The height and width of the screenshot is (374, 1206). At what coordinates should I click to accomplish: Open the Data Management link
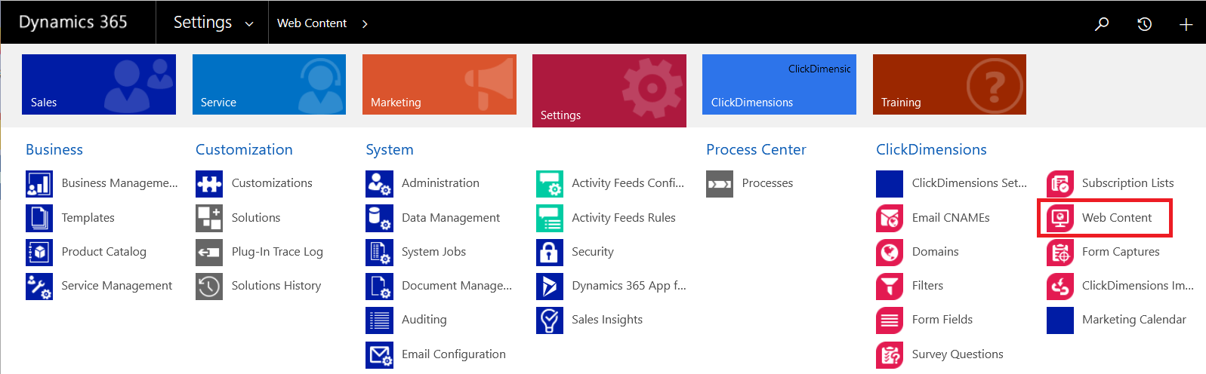click(451, 218)
